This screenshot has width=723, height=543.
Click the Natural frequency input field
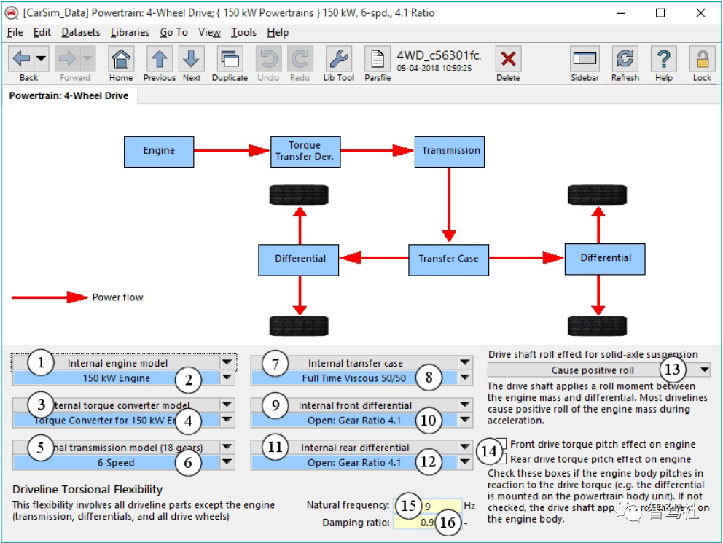(x=427, y=506)
